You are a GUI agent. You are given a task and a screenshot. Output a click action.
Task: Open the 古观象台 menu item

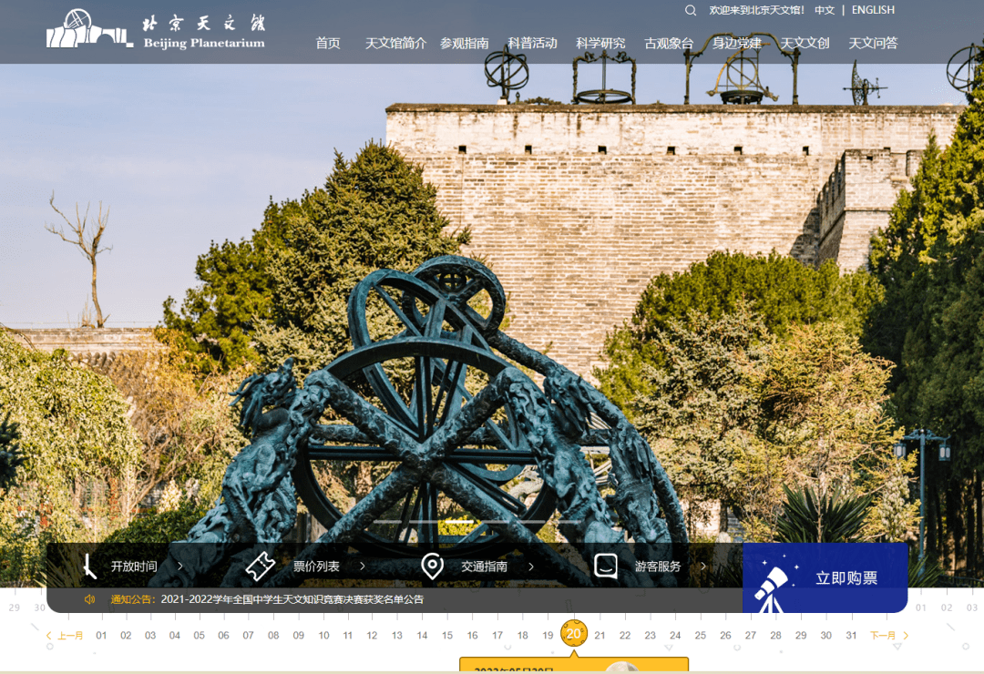(669, 43)
